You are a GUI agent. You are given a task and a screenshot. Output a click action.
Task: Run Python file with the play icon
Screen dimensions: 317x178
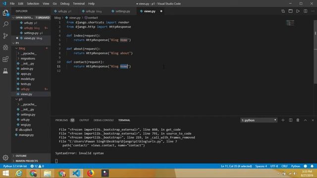[x=298, y=11]
